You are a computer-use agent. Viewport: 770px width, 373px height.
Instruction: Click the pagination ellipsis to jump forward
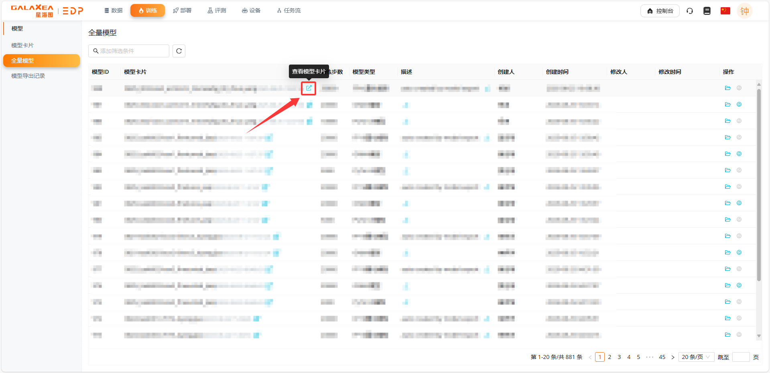(x=650, y=357)
